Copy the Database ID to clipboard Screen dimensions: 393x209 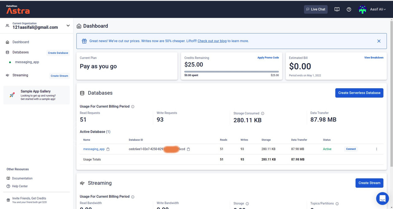pos(189,149)
